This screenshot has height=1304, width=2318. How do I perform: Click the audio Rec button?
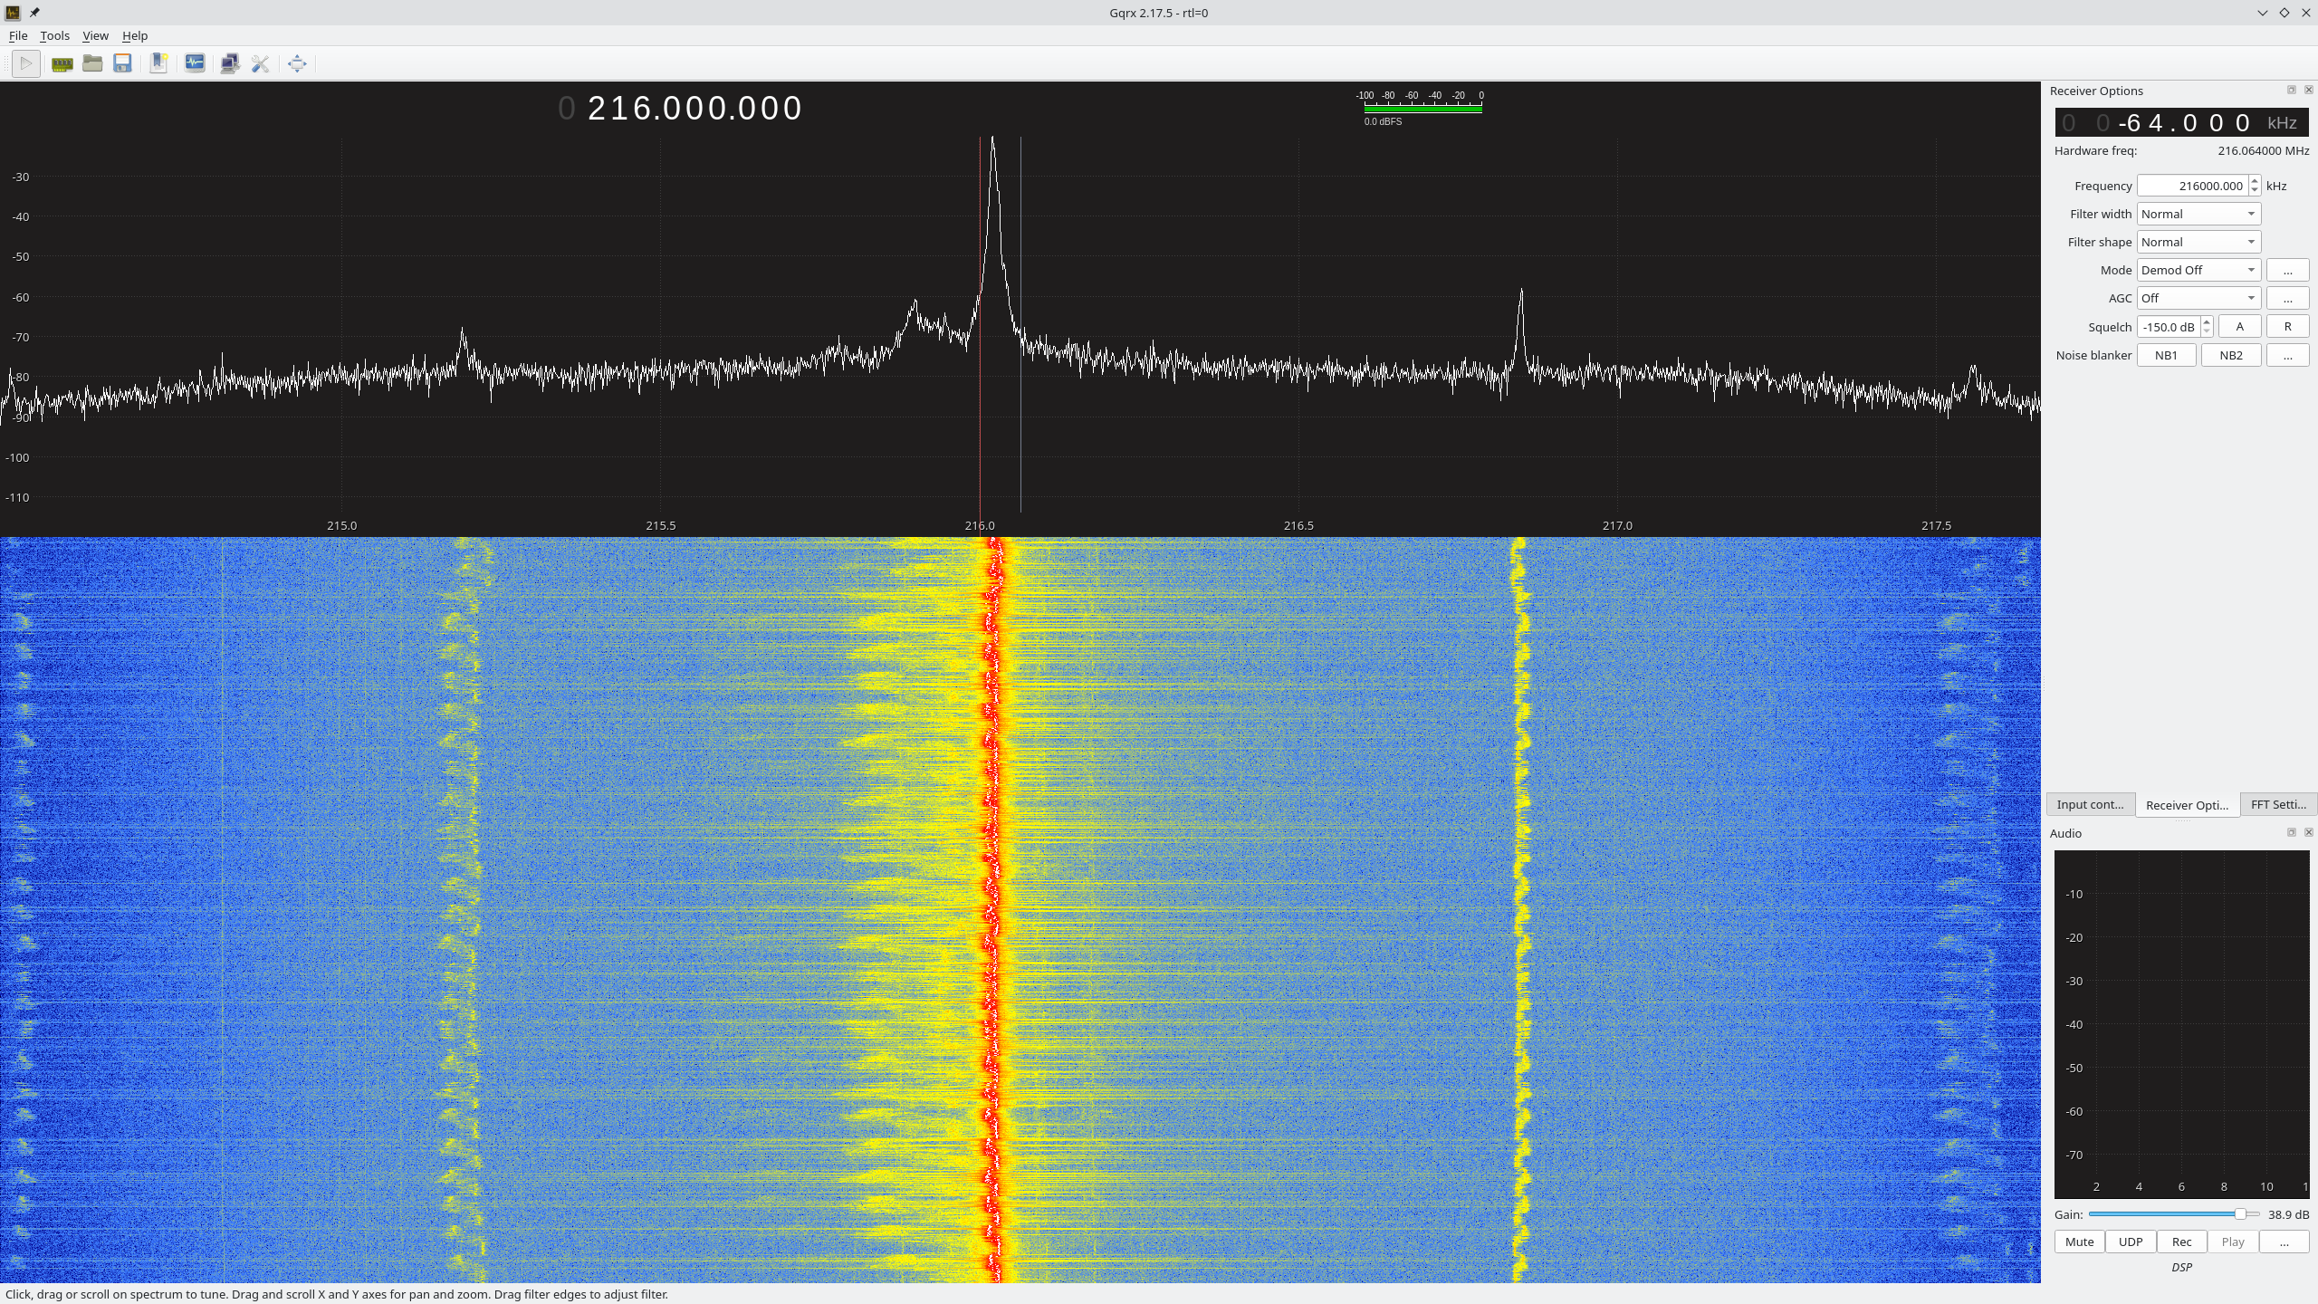tap(2181, 1242)
